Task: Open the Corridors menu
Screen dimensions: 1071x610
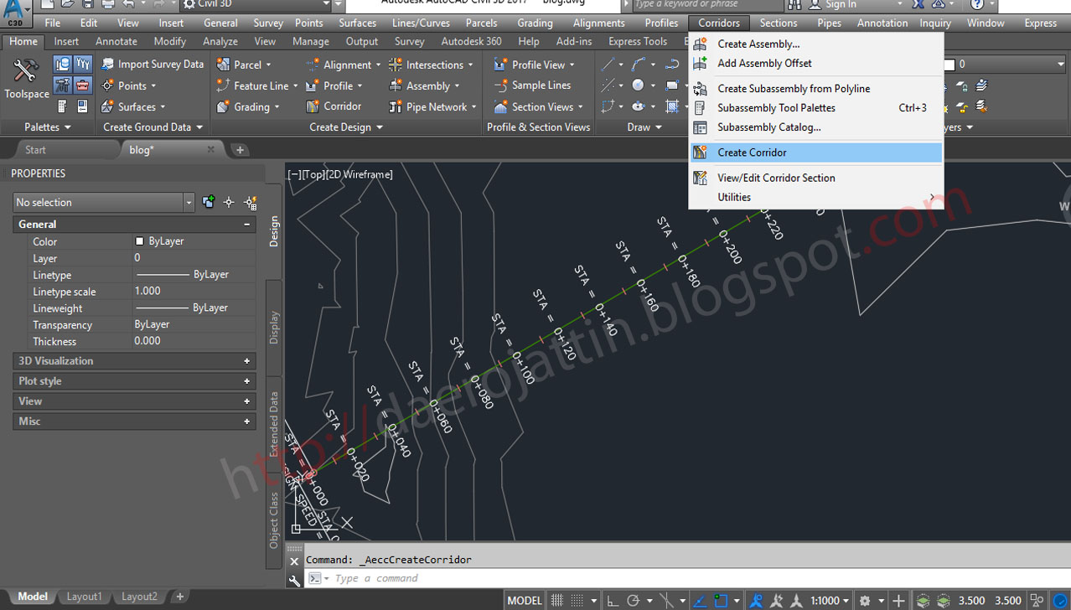Action: pyautogui.click(x=719, y=23)
